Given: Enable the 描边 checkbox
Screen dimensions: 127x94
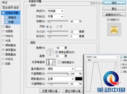Looking at the screenshot, I should (3, 27).
